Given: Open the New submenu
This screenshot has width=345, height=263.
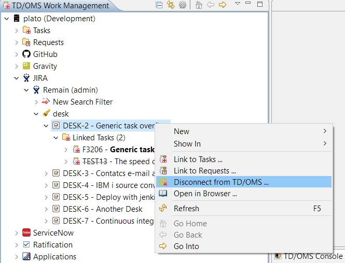Looking at the screenshot, I should point(182,131).
